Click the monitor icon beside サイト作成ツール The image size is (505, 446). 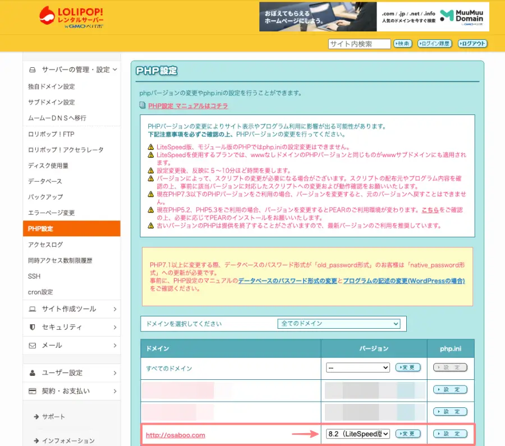[x=33, y=309]
